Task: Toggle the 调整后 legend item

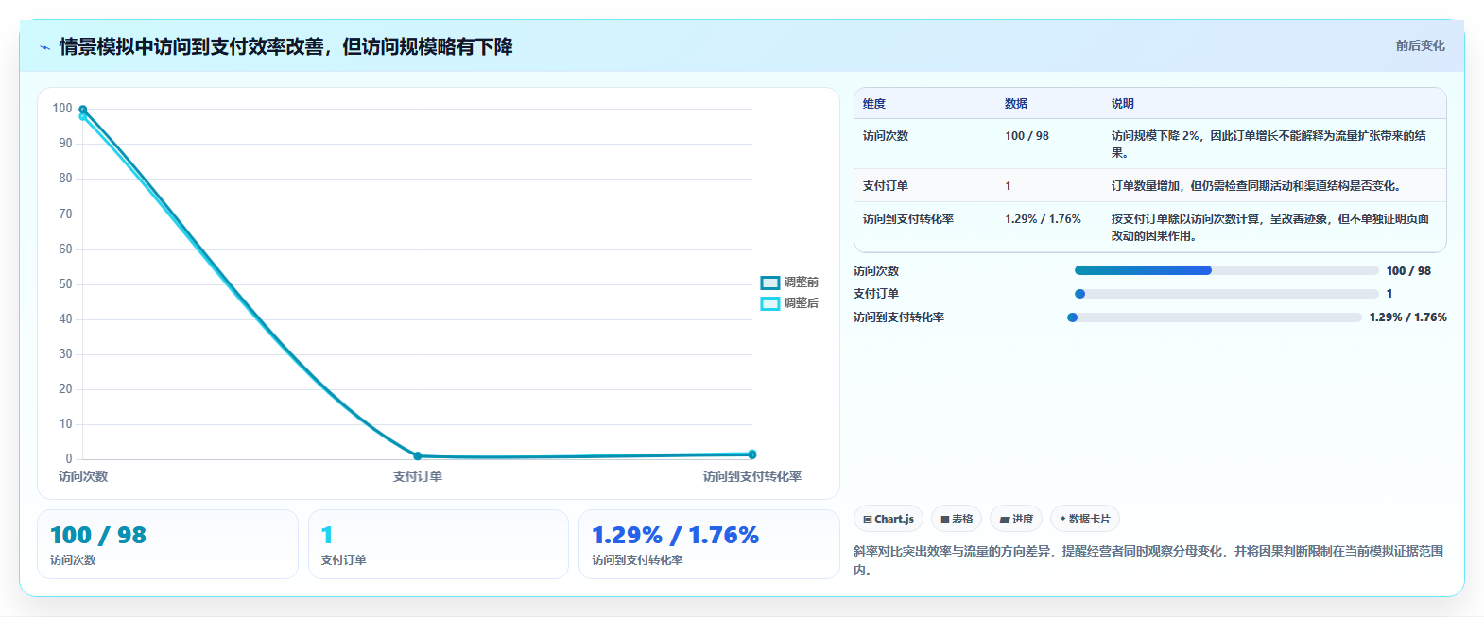Action: 789,303
